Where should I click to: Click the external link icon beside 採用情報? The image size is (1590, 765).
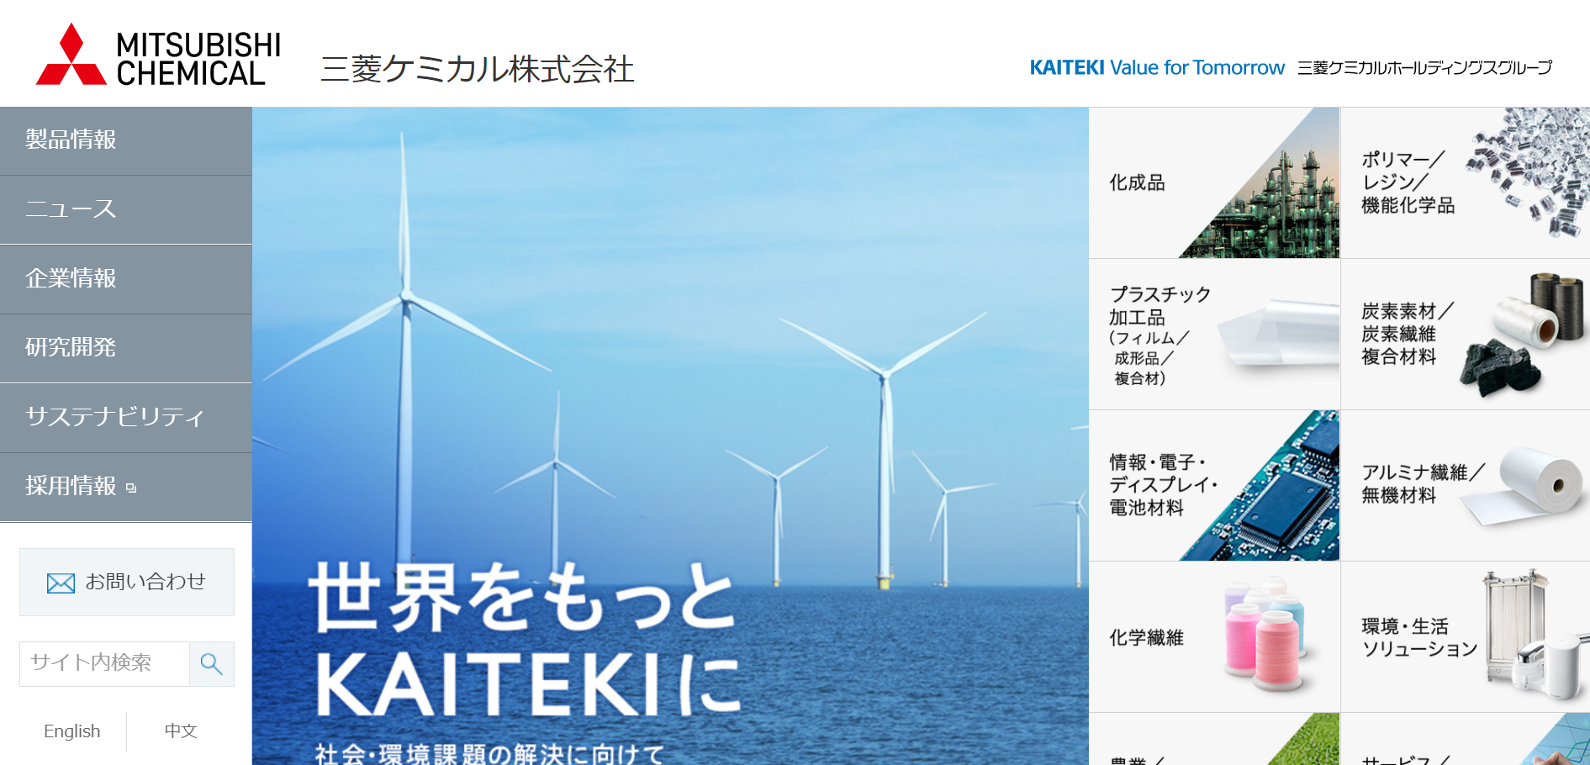click(131, 488)
